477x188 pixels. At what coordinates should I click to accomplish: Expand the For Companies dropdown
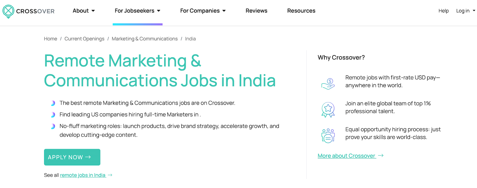(203, 11)
